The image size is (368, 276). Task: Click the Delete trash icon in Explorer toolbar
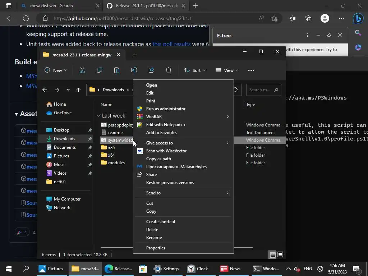pos(169,70)
